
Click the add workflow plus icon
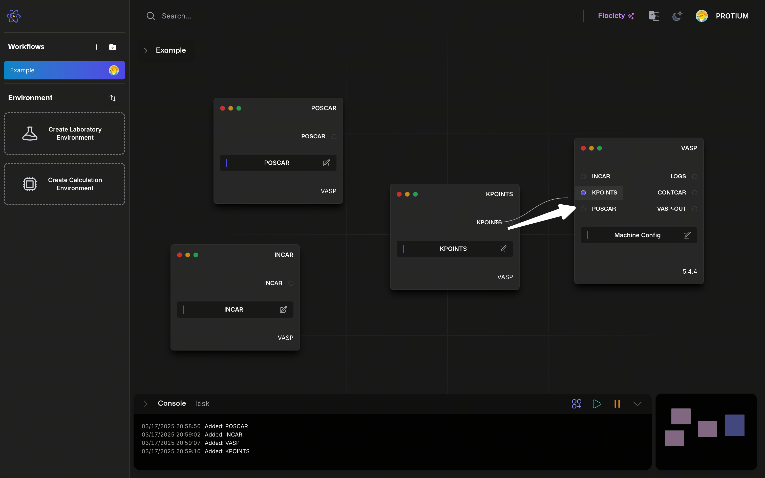[96, 47]
